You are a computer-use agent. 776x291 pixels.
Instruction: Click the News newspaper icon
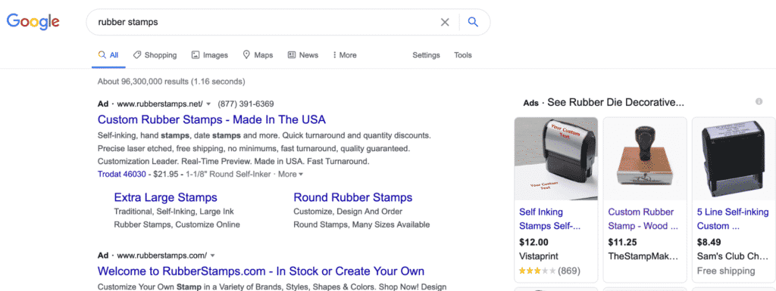[x=292, y=55]
